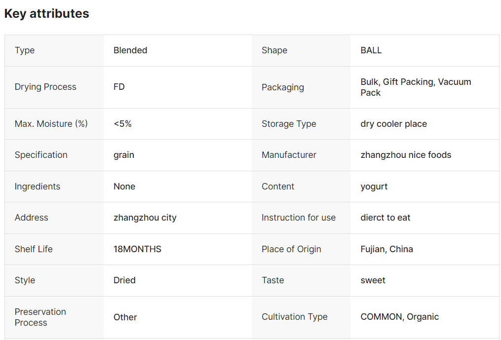Click the Key attributes heading
The height and width of the screenshot is (340, 501).
[x=47, y=14]
